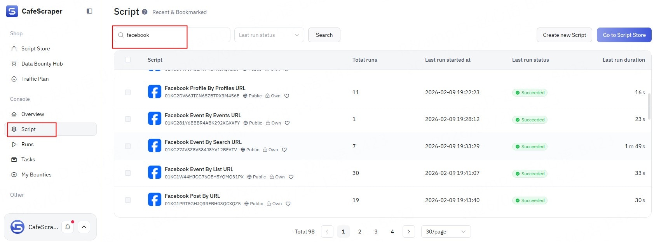Favorite the Facebook Post By URL script
This screenshot has height=242, width=654.
pos(288,204)
